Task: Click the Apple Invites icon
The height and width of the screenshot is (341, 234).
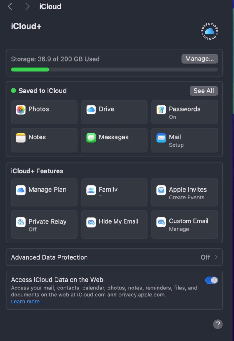Action: pos(161,190)
